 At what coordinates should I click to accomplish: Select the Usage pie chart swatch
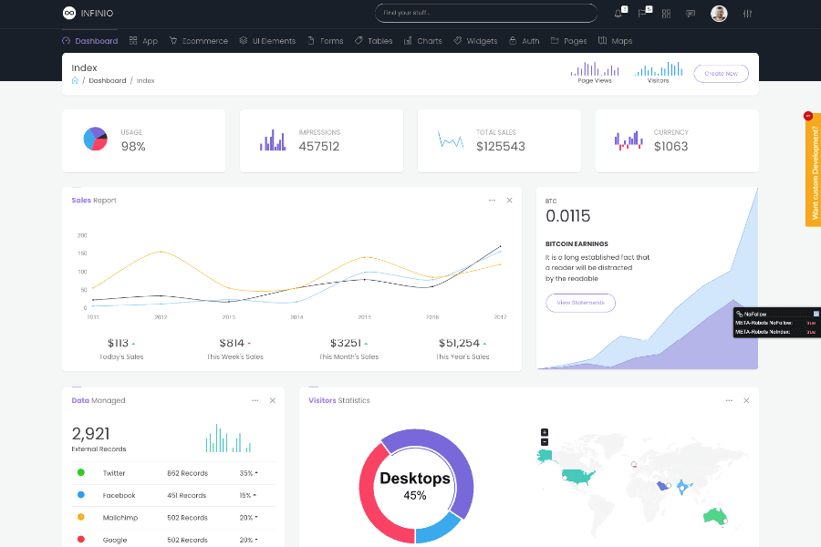pos(95,139)
